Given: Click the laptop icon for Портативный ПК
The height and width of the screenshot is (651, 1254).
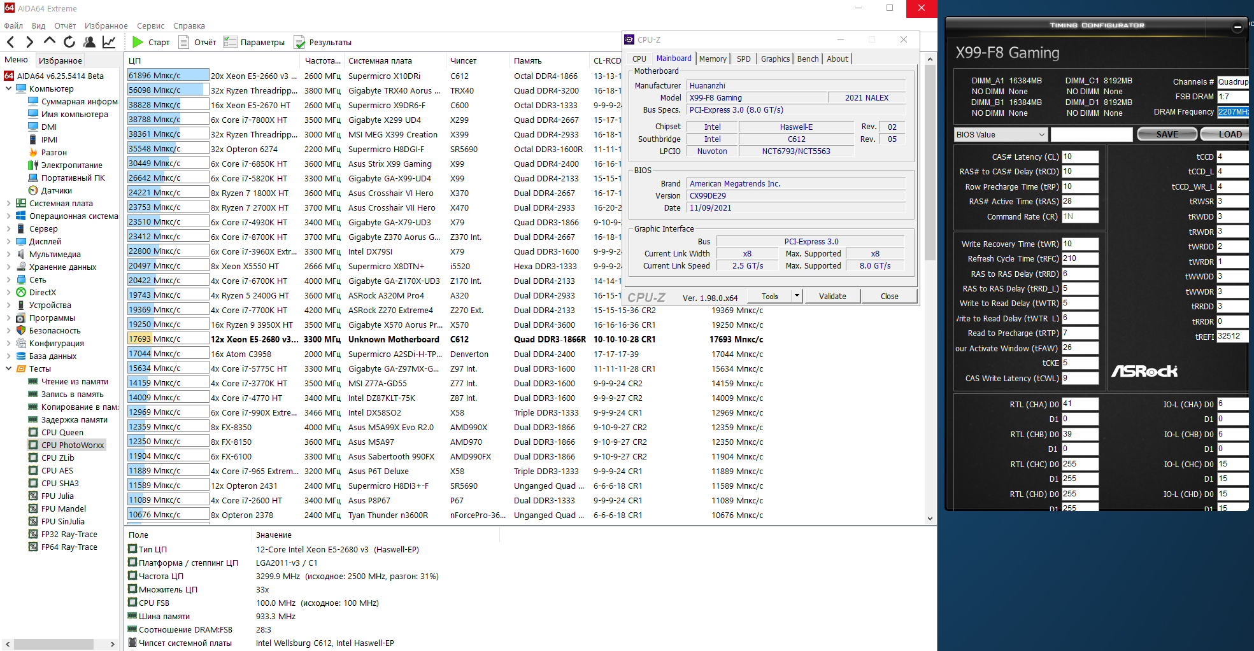Looking at the screenshot, I should [34, 178].
